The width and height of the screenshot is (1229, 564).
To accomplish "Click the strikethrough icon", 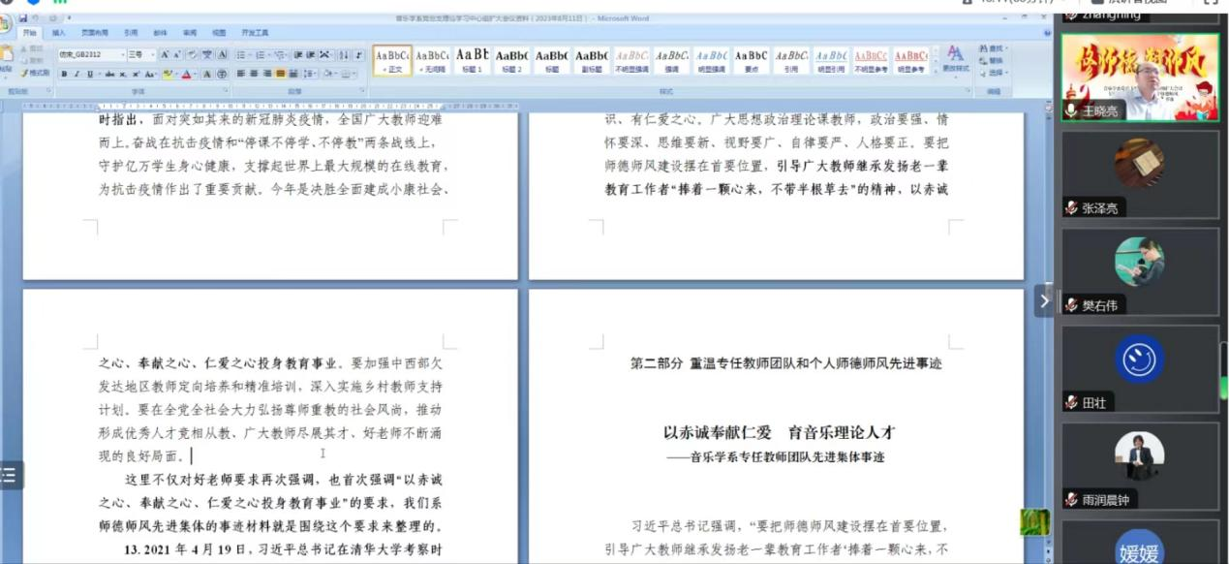I will point(109,74).
